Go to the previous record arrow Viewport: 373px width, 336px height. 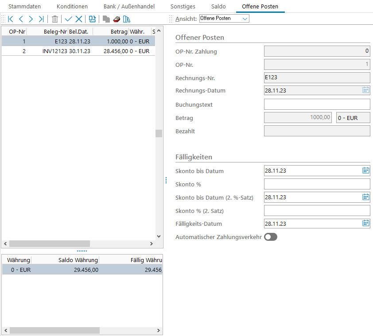21,19
